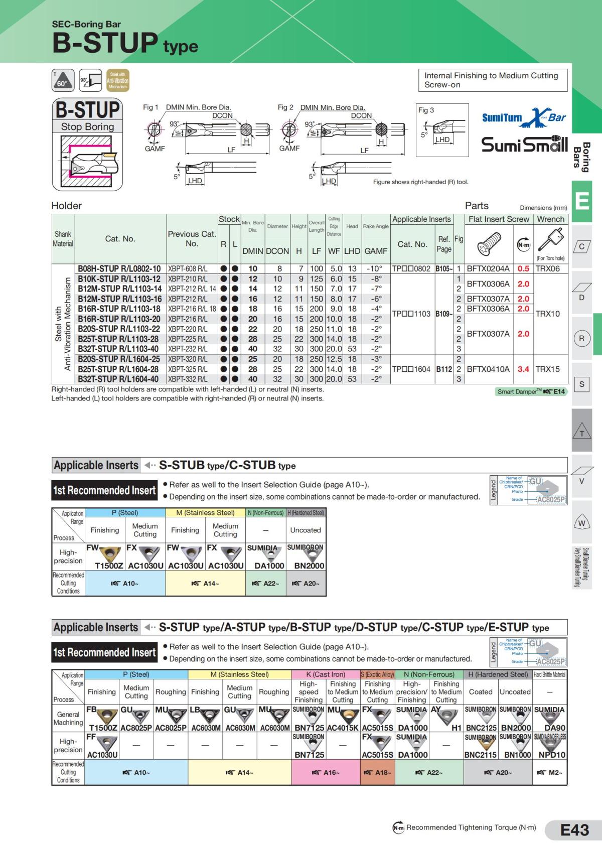
Task: Select the V insert shape side tab
Action: click(x=582, y=476)
